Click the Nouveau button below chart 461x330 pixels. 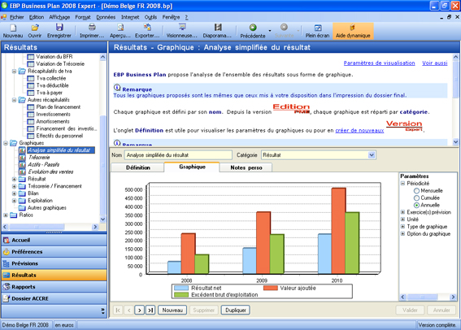click(172, 310)
